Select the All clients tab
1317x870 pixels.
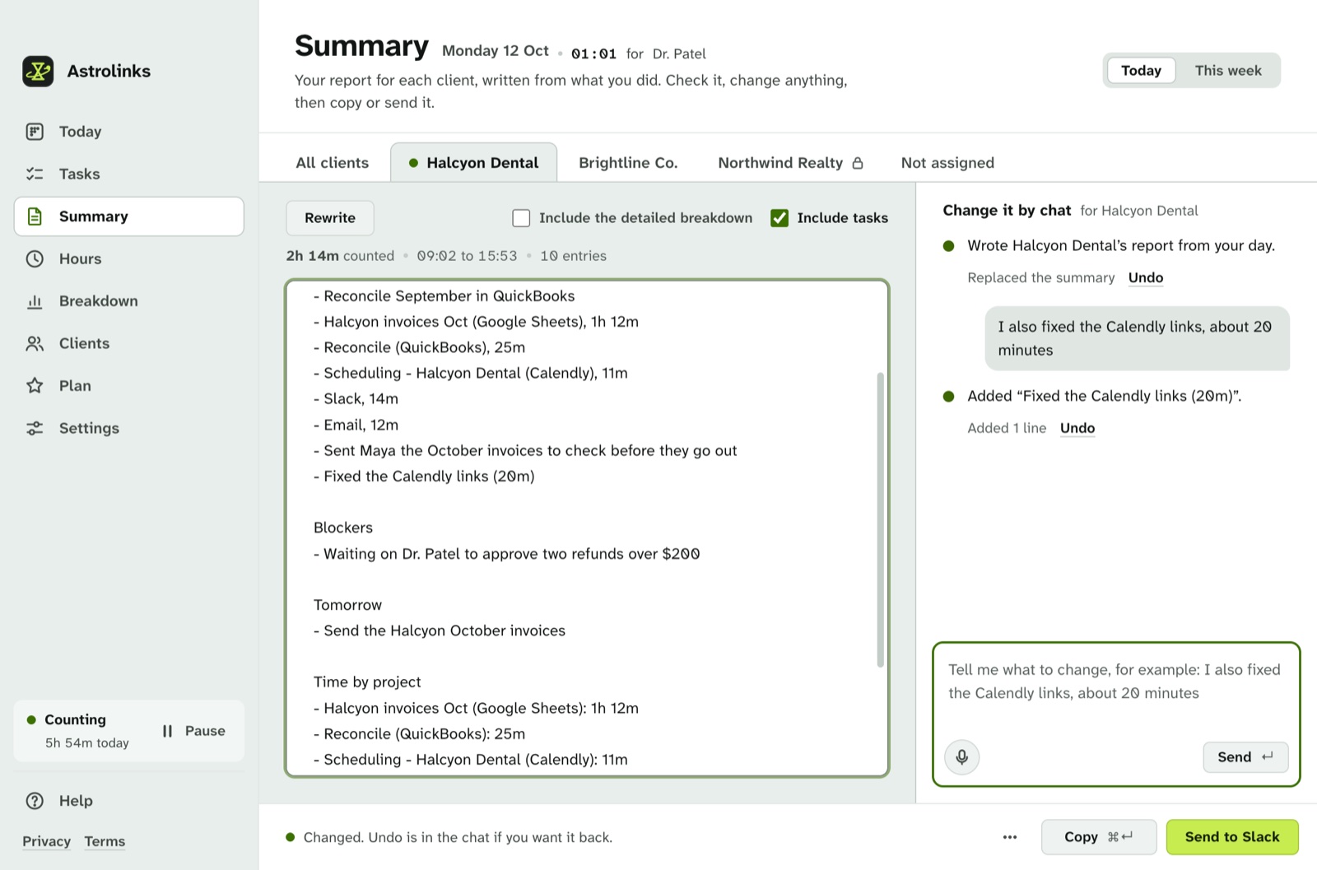tap(333, 163)
